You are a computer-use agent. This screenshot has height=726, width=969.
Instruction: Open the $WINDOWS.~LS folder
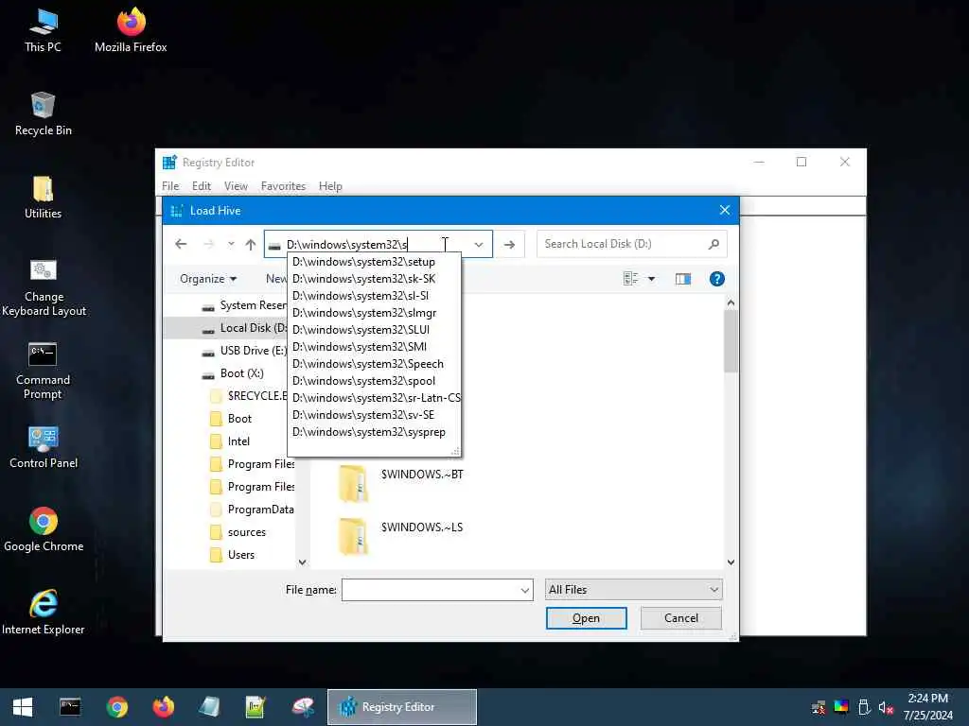click(401, 535)
